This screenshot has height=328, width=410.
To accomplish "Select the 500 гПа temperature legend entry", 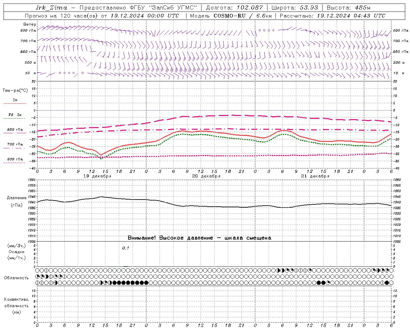I will [x=15, y=159].
